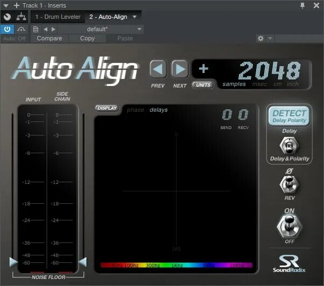The image size is (324, 286).
Task: Open the dropdown arrow beside the gear
Action: [x=270, y=39]
